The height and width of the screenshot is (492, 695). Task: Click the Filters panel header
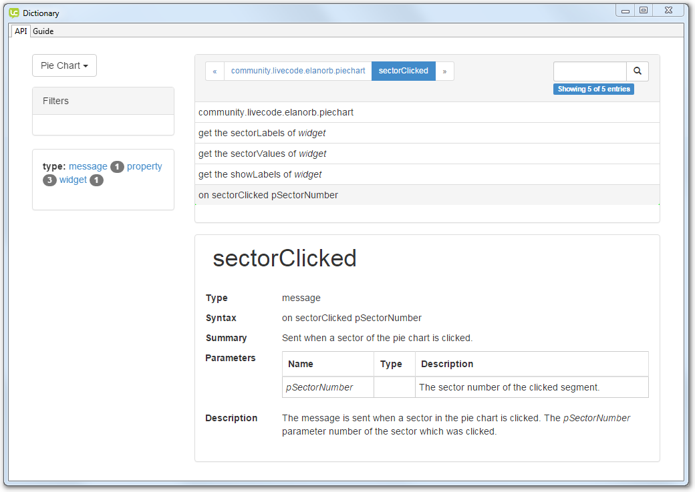click(x=103, y=101)
